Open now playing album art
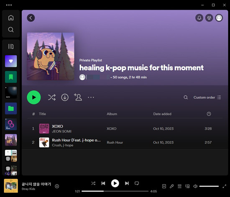This screenshot has height=197, width=230. 11,186
